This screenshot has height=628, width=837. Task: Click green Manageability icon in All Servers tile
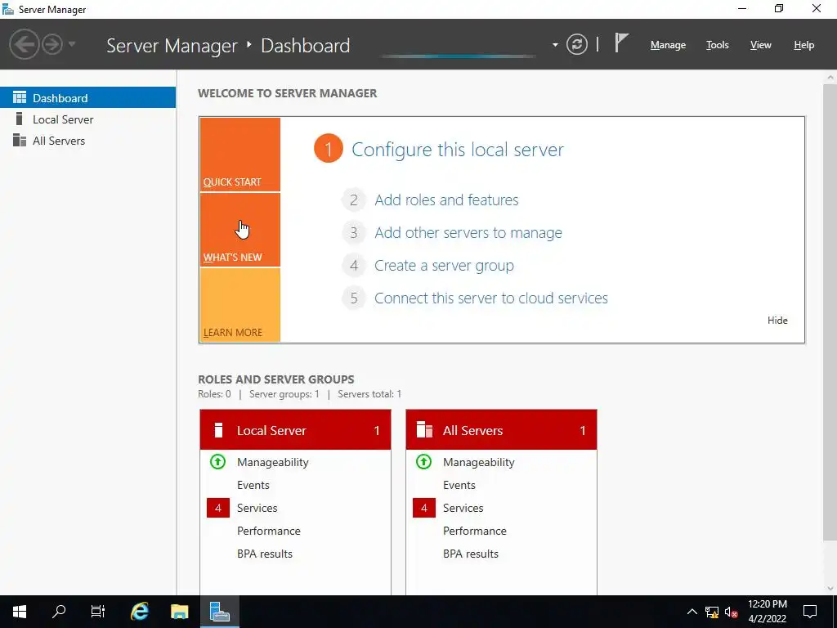[x=424, y=461]
